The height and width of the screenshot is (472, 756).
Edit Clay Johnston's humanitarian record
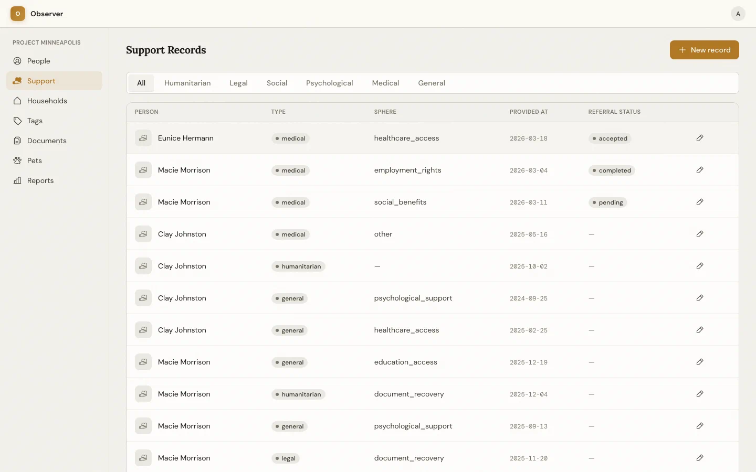point(699,266)
